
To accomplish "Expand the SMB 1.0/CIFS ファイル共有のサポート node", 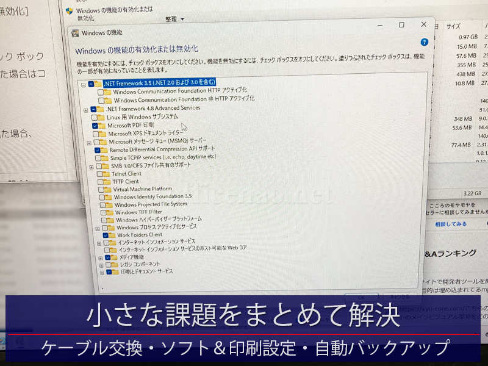I will pyautogui.click(x=91, y=166).
